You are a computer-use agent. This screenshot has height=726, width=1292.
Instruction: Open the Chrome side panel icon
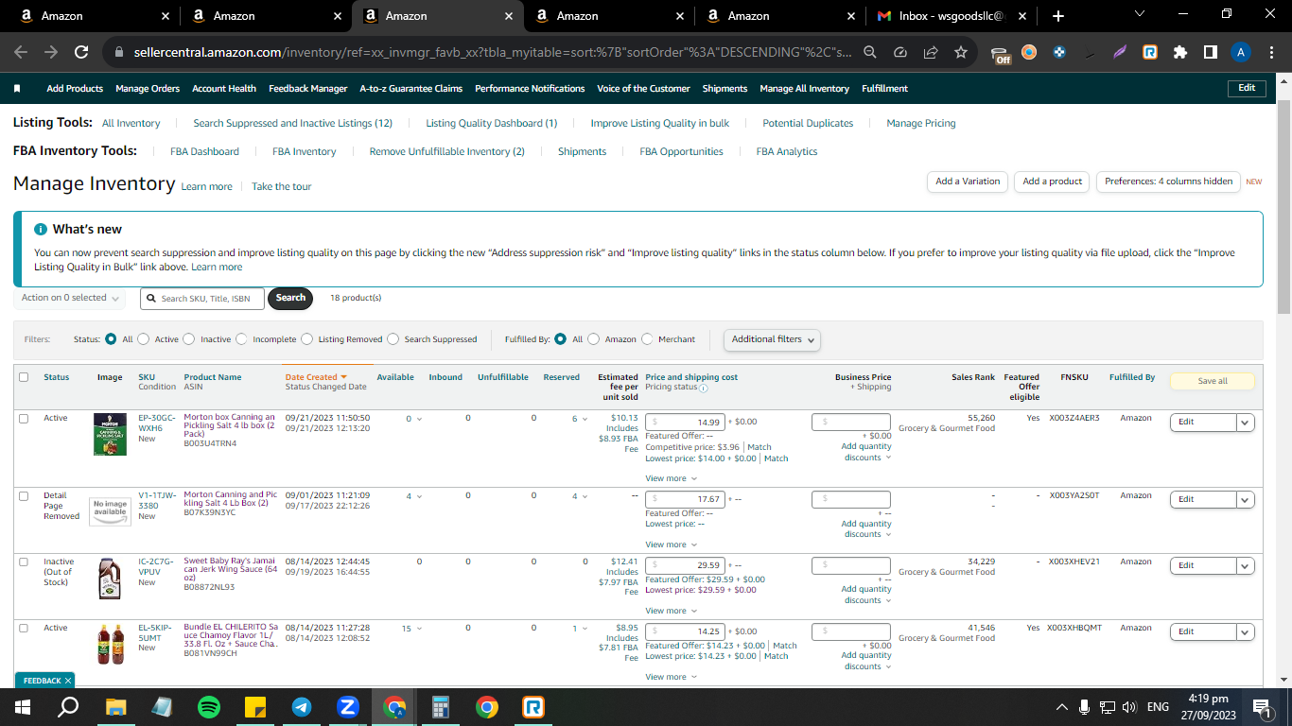tap(1210, 53)
